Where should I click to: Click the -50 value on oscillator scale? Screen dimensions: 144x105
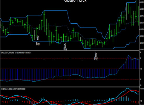pyautogui.click(x=140, y=86)
